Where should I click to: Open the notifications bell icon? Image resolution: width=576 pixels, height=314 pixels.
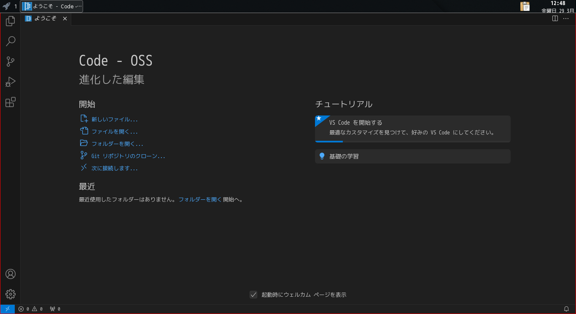566,309
